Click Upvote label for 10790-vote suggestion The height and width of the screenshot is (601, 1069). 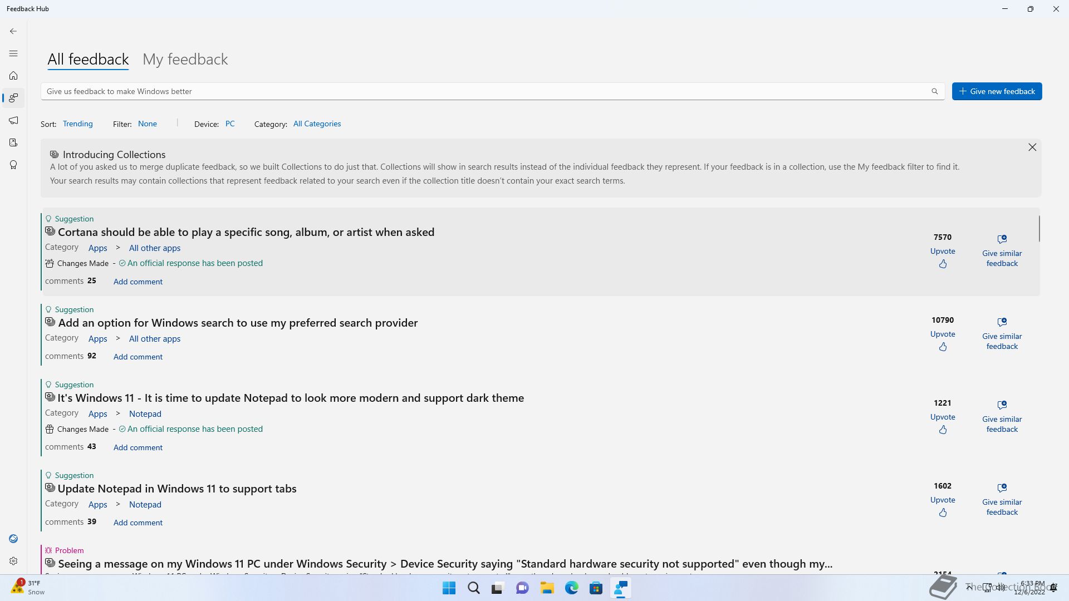pyautogui.click(x=943, y=334)
